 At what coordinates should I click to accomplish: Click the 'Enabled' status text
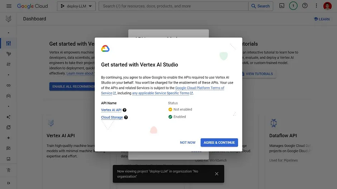(180, 117)
